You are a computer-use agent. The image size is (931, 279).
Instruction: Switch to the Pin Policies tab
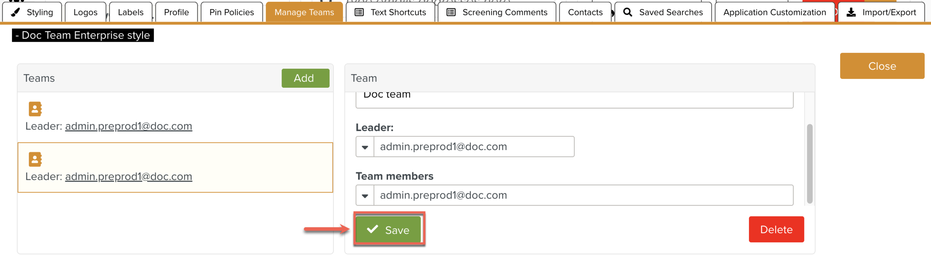point(232,12)
